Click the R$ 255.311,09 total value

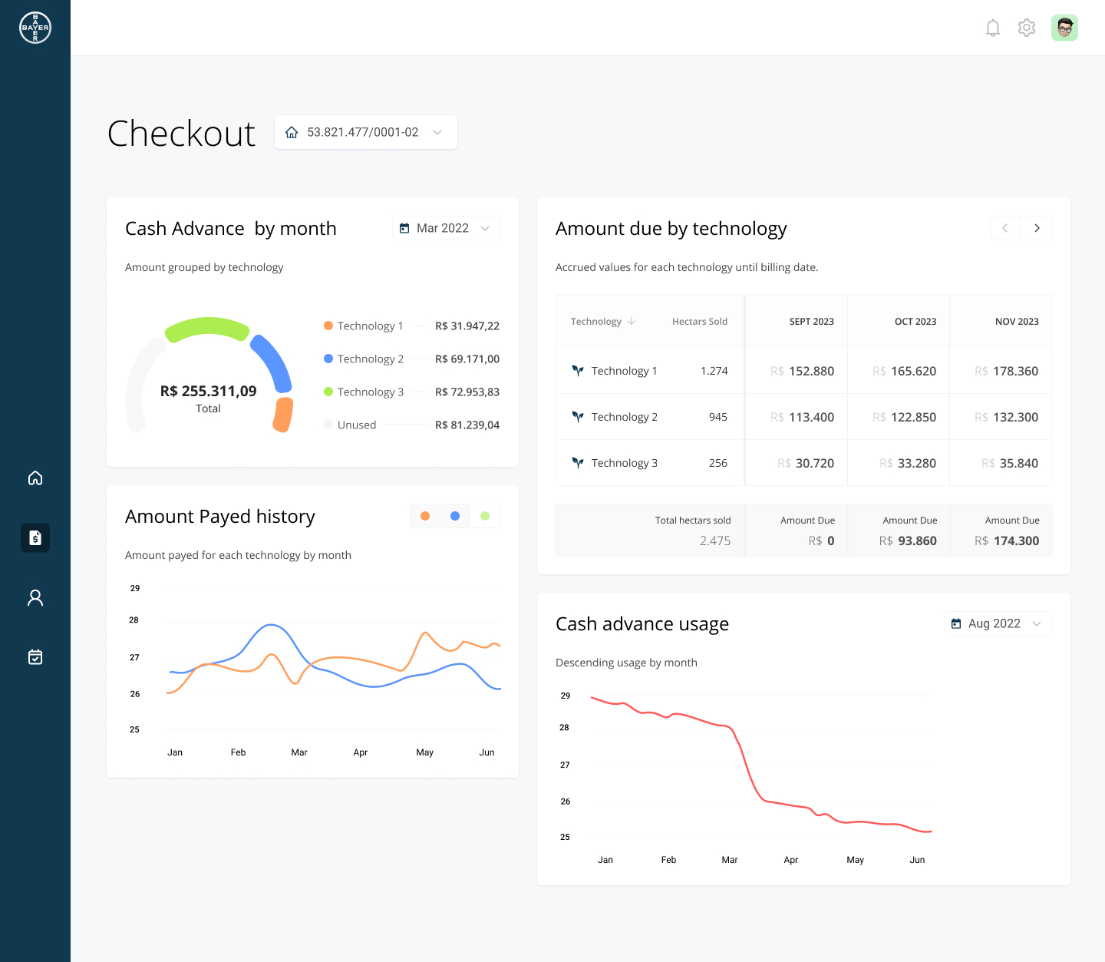208,391
